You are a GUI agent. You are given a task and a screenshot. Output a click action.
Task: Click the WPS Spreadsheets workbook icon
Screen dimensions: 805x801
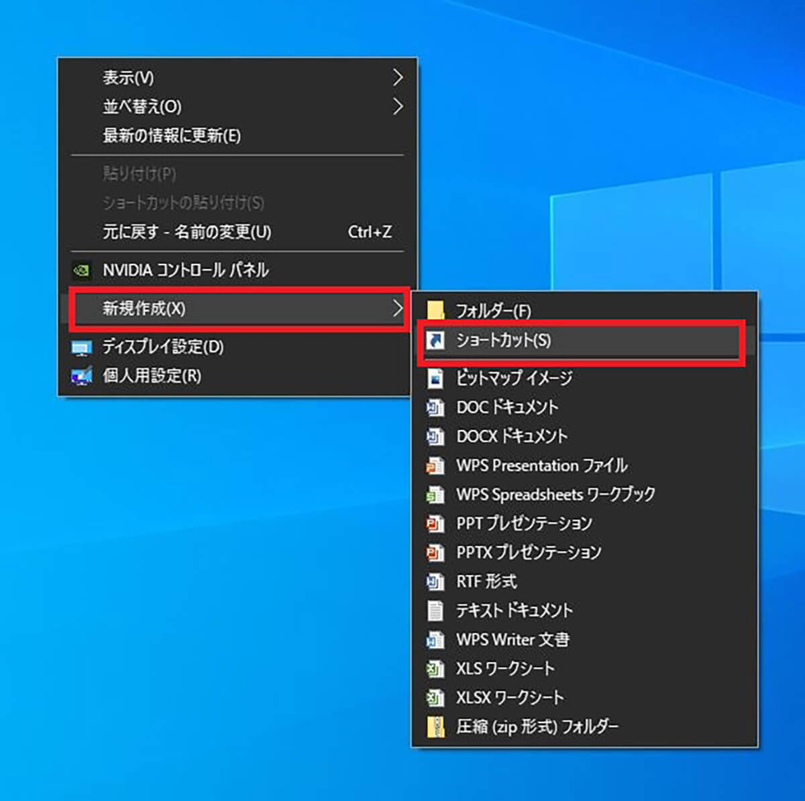tap(435, 495)
